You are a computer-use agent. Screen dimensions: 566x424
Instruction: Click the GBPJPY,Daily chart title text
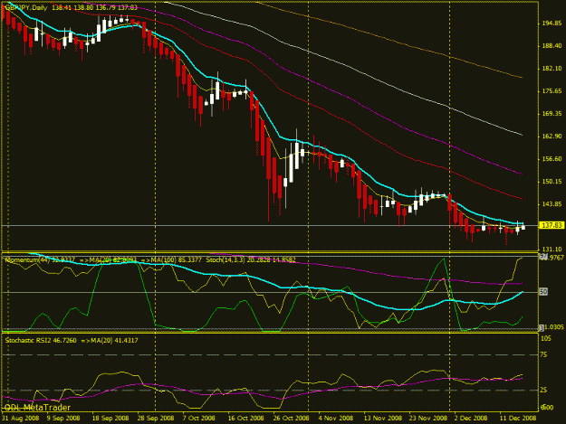pos(26,7)
